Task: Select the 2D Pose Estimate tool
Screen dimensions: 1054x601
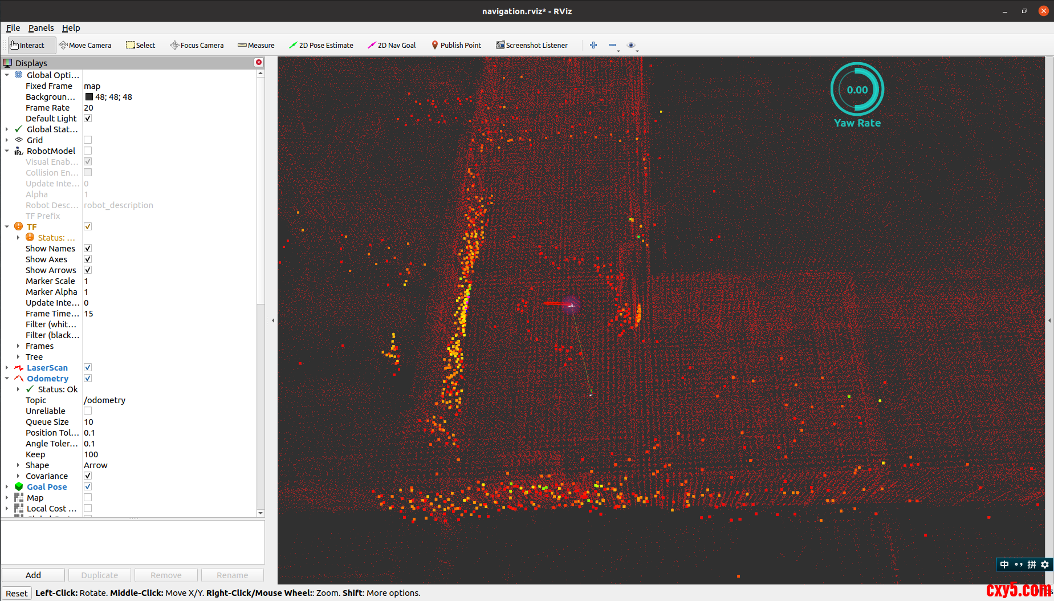Action: coord(321,45)
